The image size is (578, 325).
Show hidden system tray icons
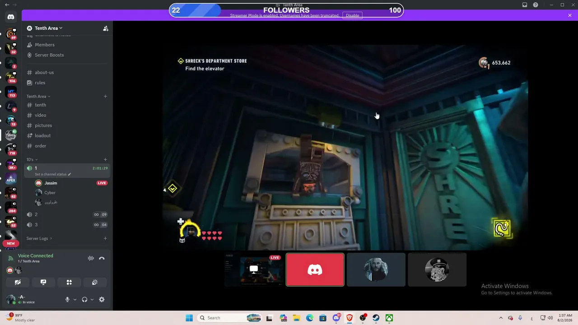click(x=501, y=318)
